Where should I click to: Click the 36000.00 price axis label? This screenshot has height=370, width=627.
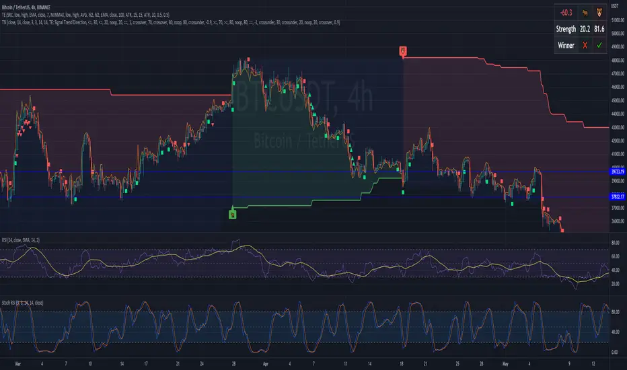[618, 221]
